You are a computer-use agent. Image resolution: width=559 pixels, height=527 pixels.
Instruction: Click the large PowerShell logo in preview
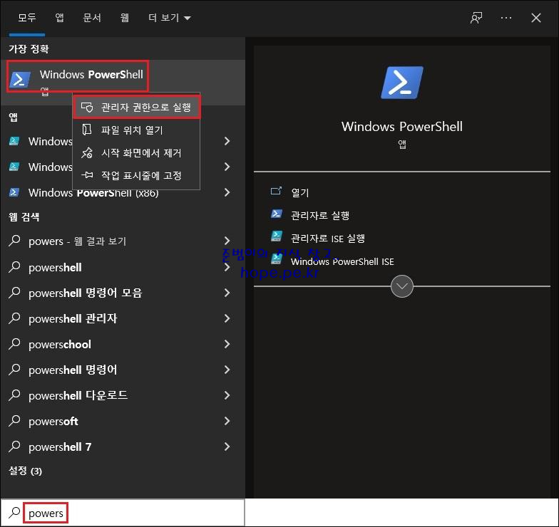point(402,83)
